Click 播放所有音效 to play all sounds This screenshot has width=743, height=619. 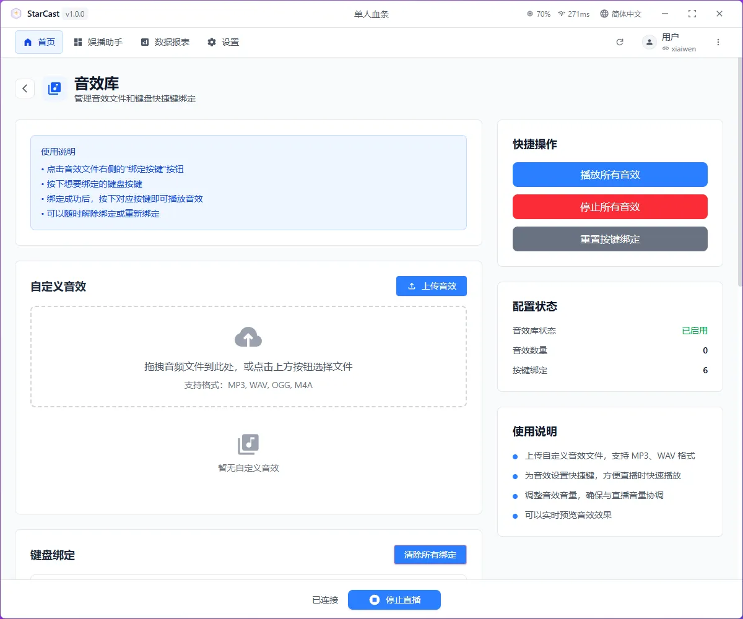coord(610,175)
